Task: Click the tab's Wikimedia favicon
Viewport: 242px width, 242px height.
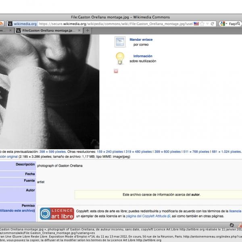Action: point(19,31)
